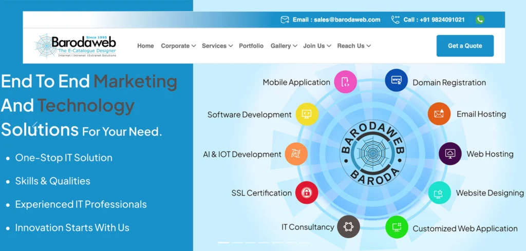Viewport: 526px width, 251px height.
Task: Click the Email Hosting label
Action: click(481, 114)
